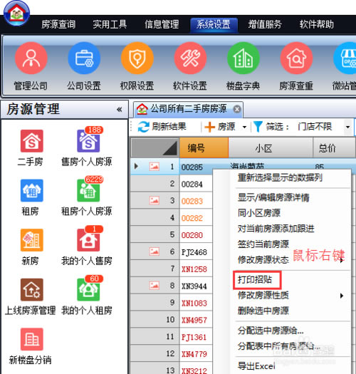Click the 房源查重 house search icon
This screenshot has width=356, height=374.
[x=296, y=58]
